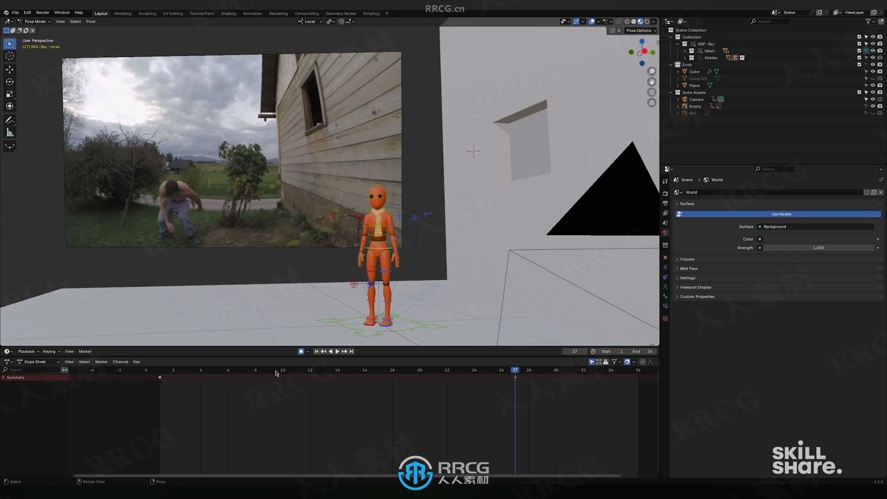Image resolution: width=887 pixels, height=499 pixels.
Task: Click the Strength value input field
Action: [x=818, y=247]
